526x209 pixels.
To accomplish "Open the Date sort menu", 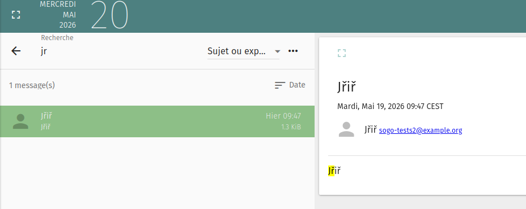I will click(290, 85).
